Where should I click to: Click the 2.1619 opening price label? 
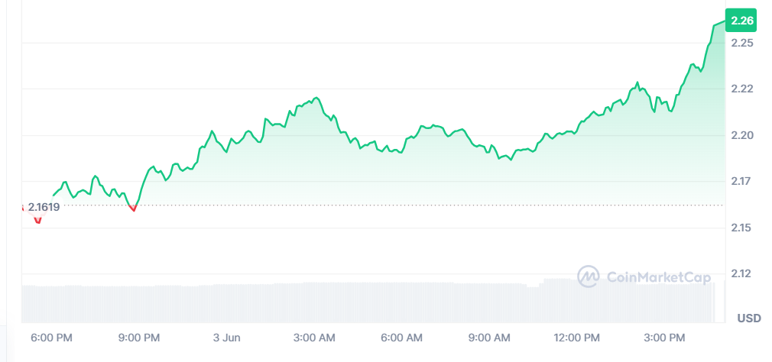[x=44, y=207]
